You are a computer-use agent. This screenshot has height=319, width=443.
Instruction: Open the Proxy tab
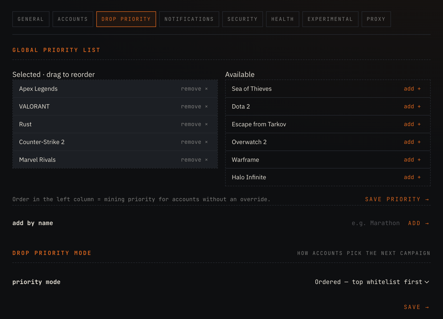(x=376, y=19)
